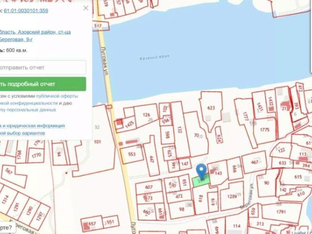The width and height of the screenshot is (312, 234).
Task: Open the Береговая, 9-г address link
Action: [16, 39]
